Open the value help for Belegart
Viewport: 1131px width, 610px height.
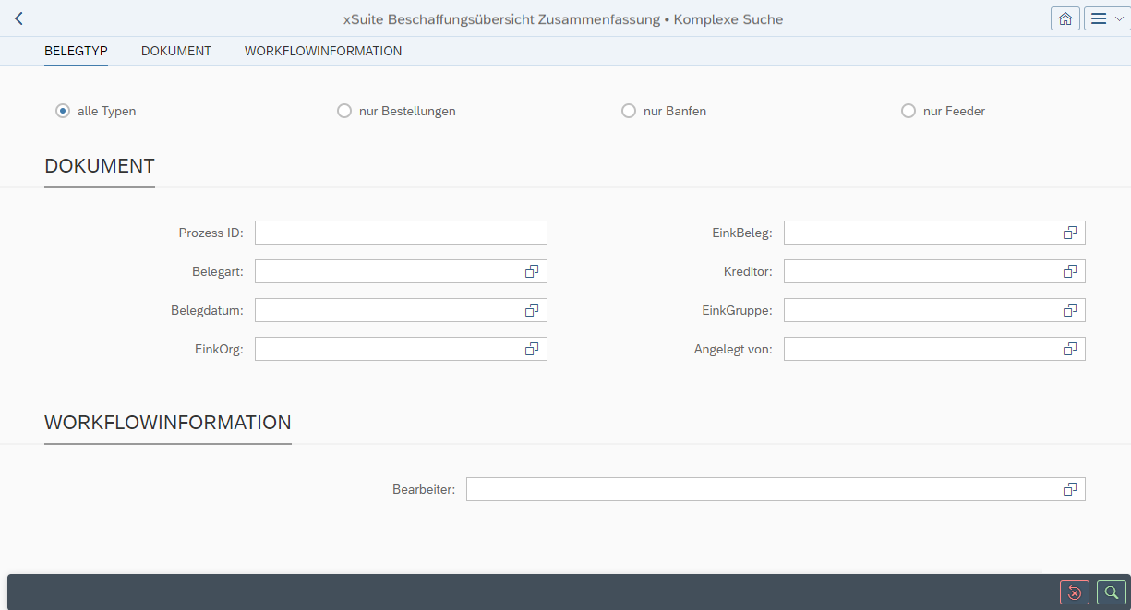click(532, 270)
